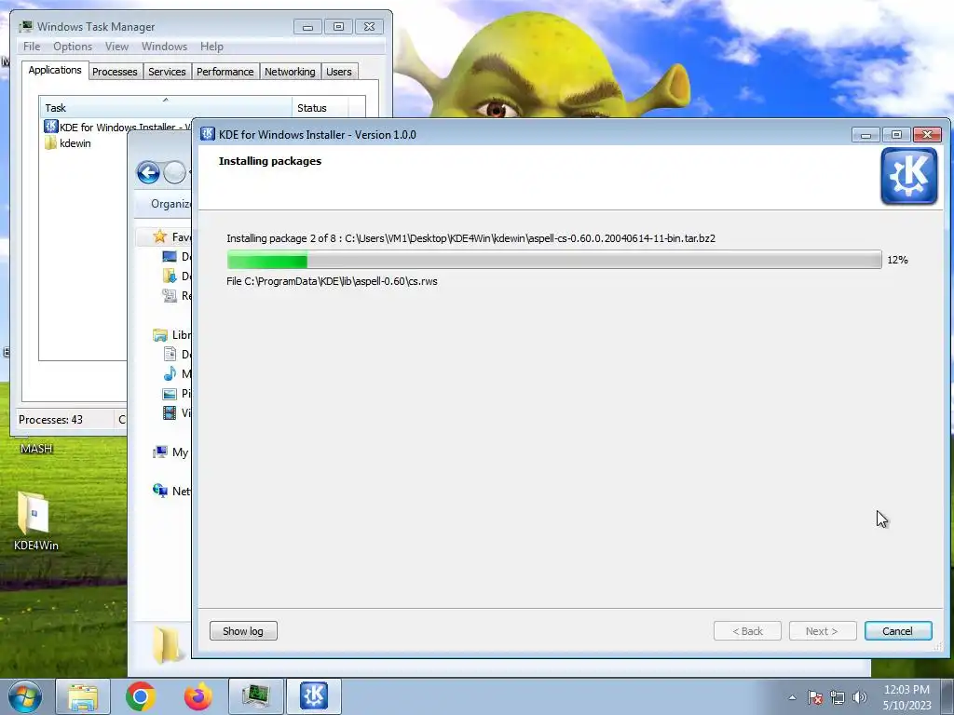954x715 pixels.
Task: Open Task Manager Windows menu
Action: pyautogui.click(x=164, y=47)
